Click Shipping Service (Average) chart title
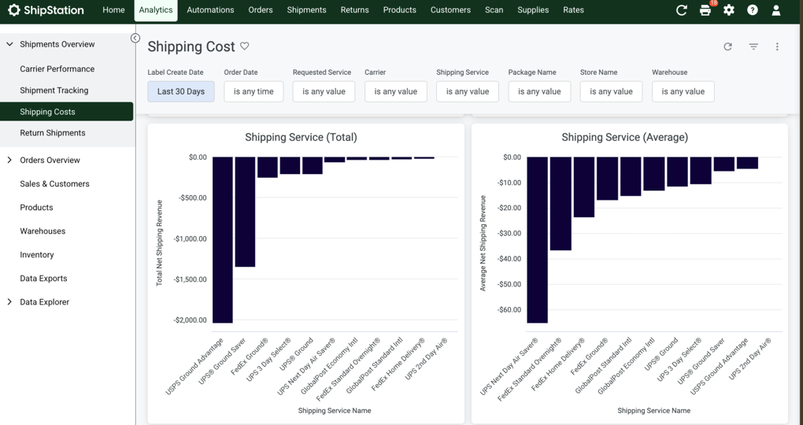803x425 pixels. 625,137
